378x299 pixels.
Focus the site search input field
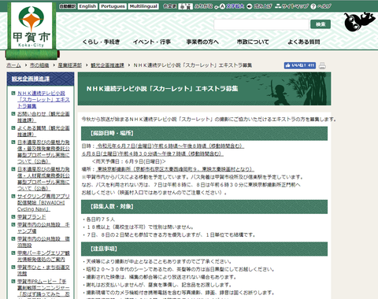pos(261,24)
